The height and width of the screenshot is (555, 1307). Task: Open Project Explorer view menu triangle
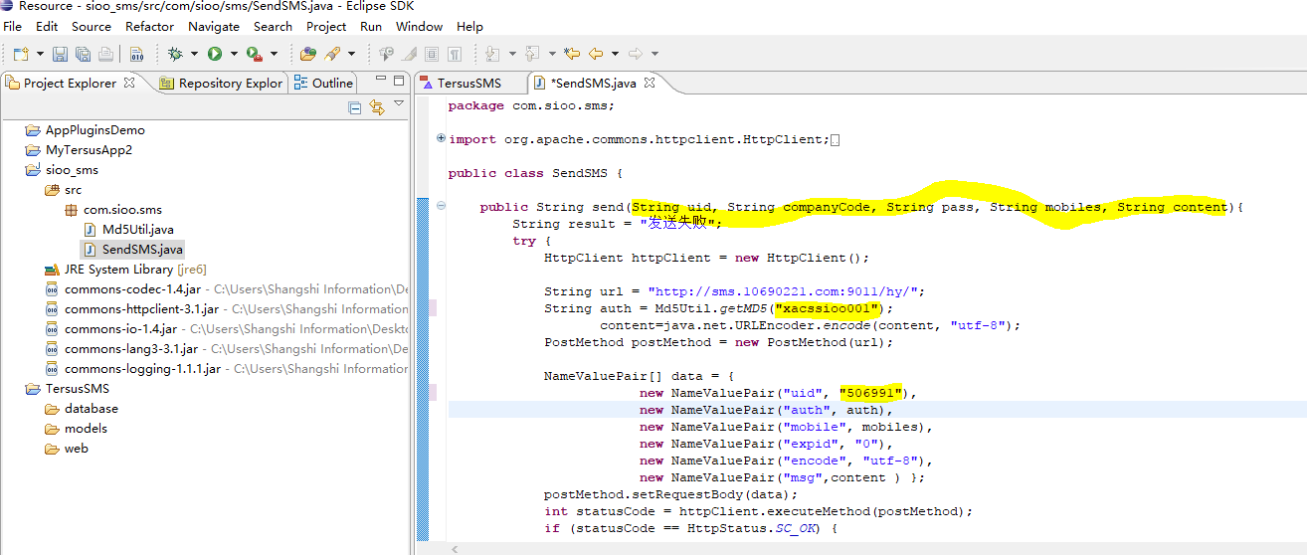click(399, 103)
